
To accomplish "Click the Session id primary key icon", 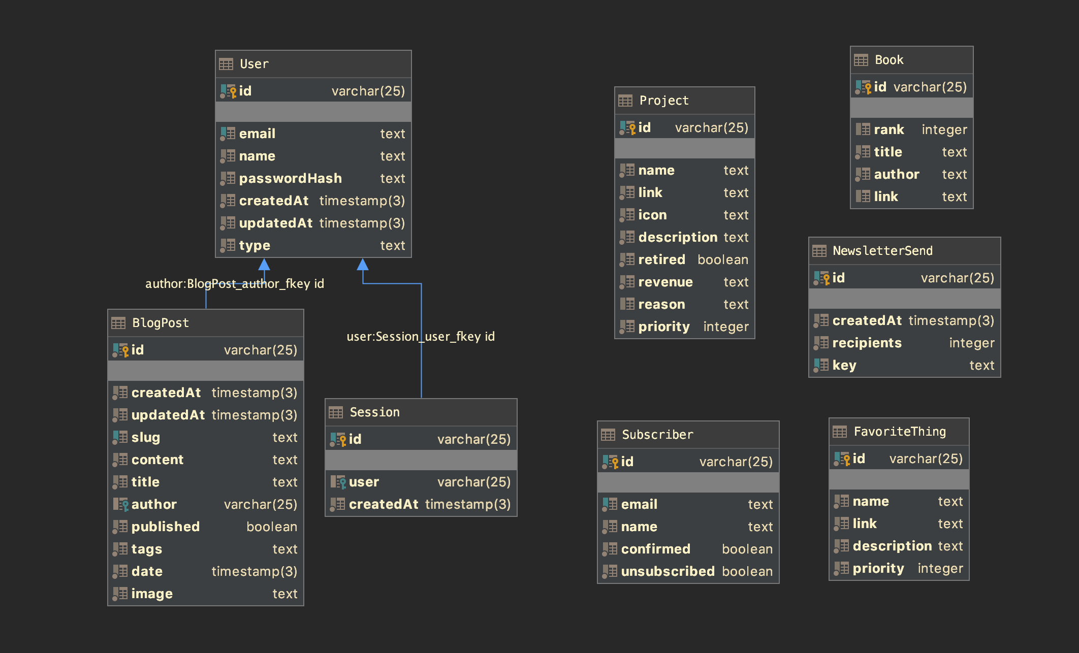I will point(338,440).
